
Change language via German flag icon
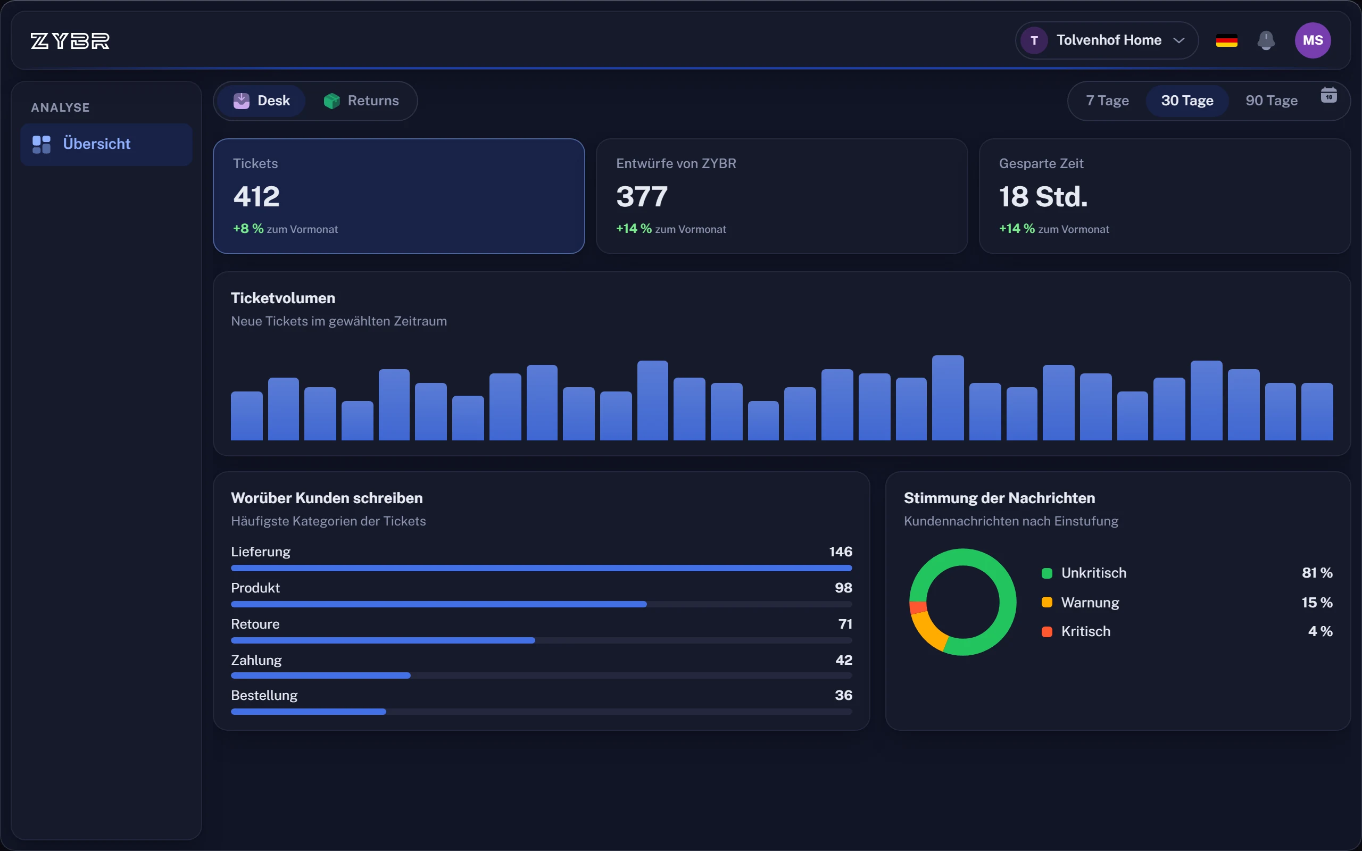[x=1226, y=40]
